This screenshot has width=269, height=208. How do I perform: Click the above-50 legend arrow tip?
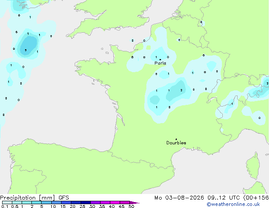134,202
